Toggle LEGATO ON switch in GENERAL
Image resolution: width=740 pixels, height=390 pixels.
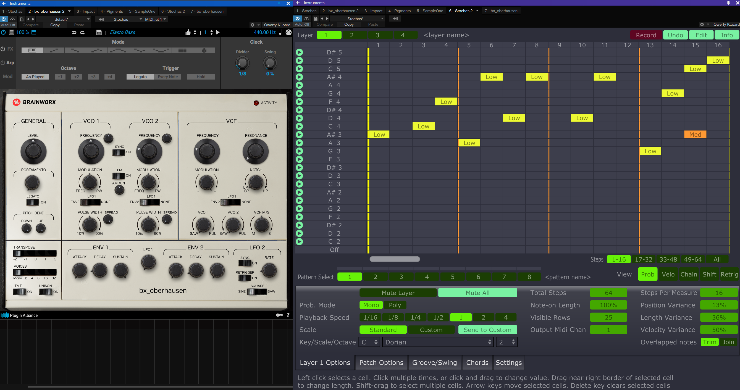click(x=33, y=202)
